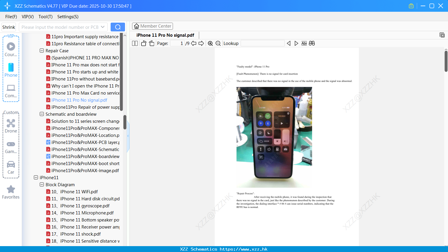448x252 pixels.
Task: Open Solution to 11 series screen change
Action: click(x=83, y=121)
